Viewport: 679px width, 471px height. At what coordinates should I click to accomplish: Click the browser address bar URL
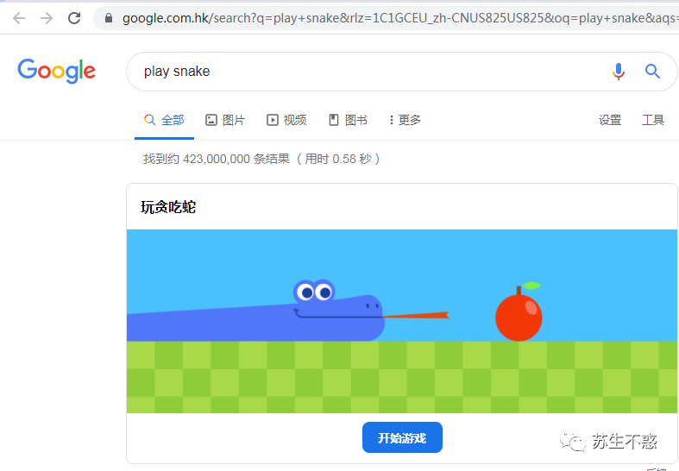point(399,18)
